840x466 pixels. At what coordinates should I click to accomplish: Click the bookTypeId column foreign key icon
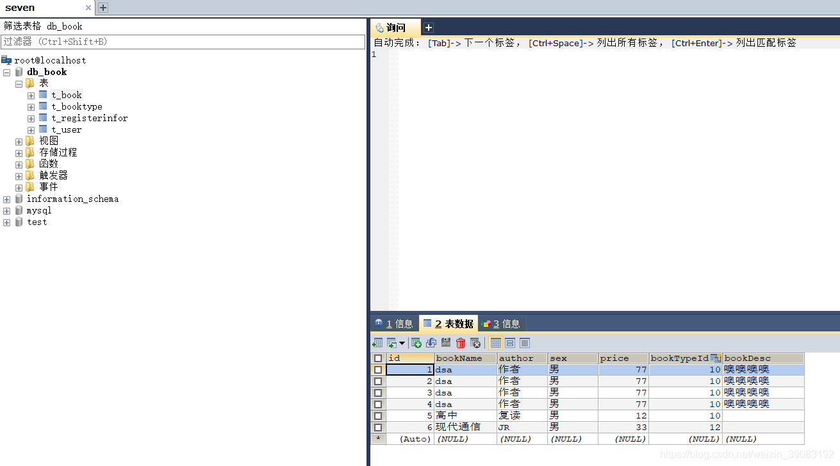pyautogui.click(x=716, y=358)
